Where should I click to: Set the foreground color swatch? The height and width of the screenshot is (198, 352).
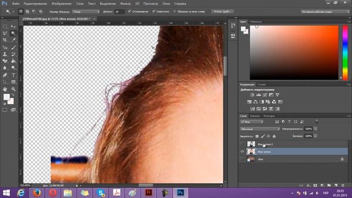click(6, 97)
